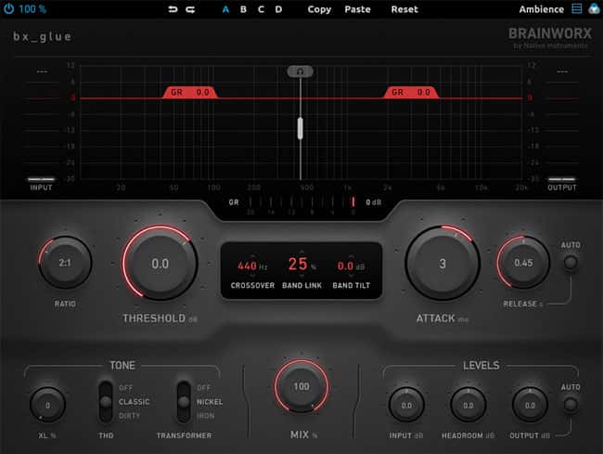Click the XL % knob
The image size is (603, 454).
pos(47,405)
